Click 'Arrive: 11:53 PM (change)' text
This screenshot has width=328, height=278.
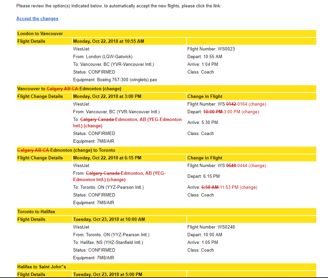[x=222, y=187]
